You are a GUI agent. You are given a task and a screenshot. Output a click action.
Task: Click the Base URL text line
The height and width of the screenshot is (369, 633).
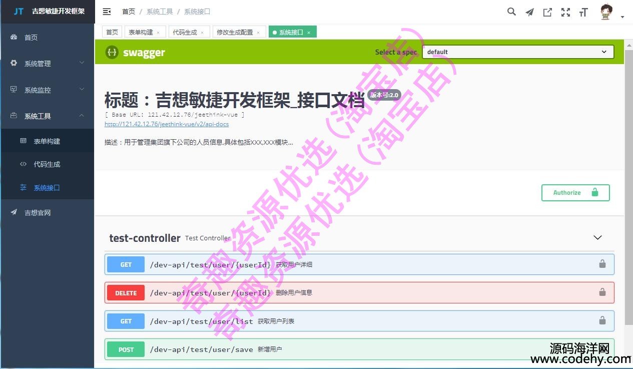(175, 115)
